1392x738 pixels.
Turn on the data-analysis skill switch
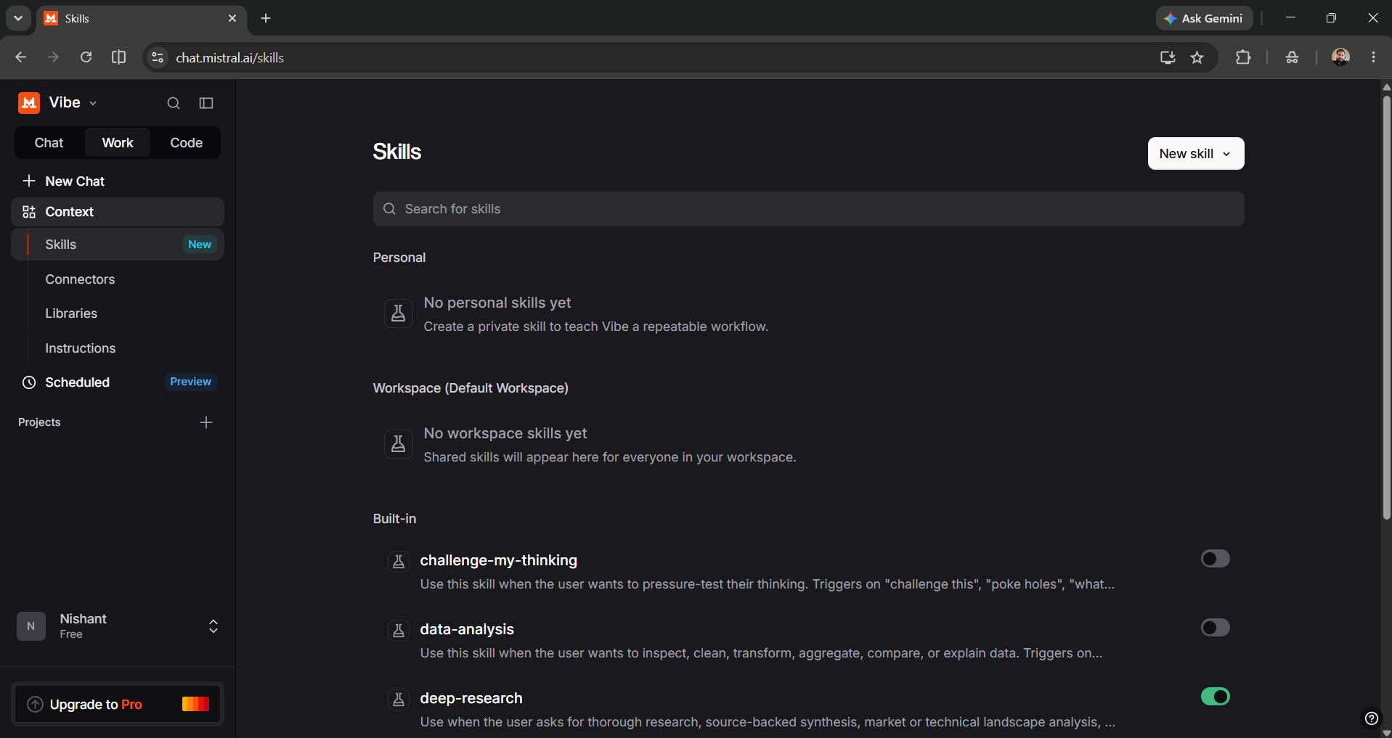click(x=1215, y=628)
